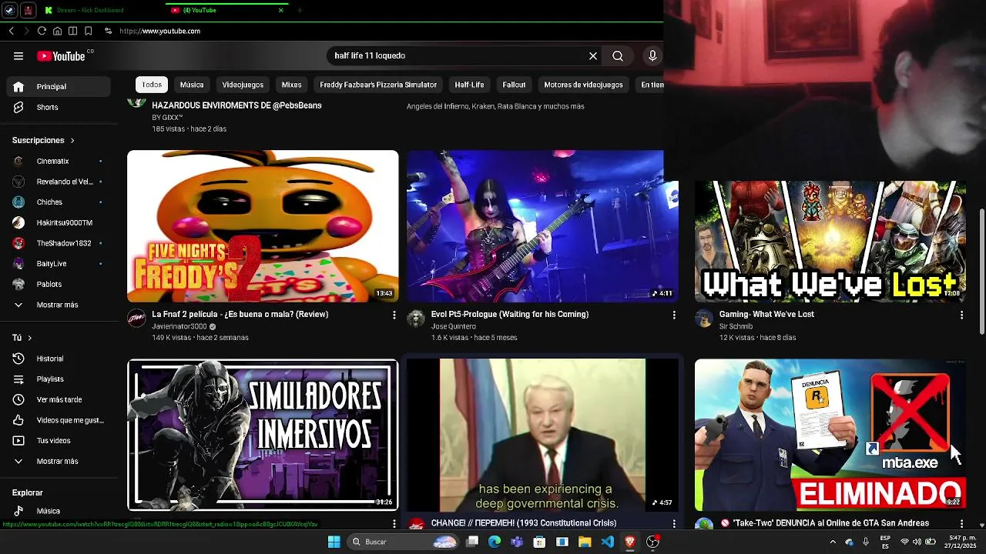Open File Explorer from the taskbar

tap(585, 542)
